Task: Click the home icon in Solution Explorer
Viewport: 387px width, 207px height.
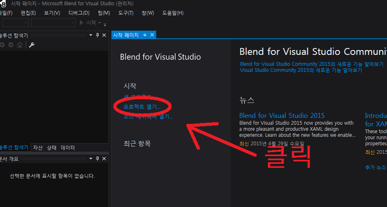Action: pyautogui.click(x=20, y=45)
